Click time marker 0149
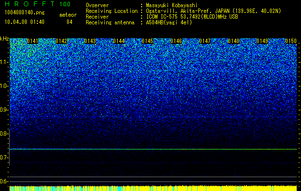Viewport: 301px width, 191px height. [262, 41]
